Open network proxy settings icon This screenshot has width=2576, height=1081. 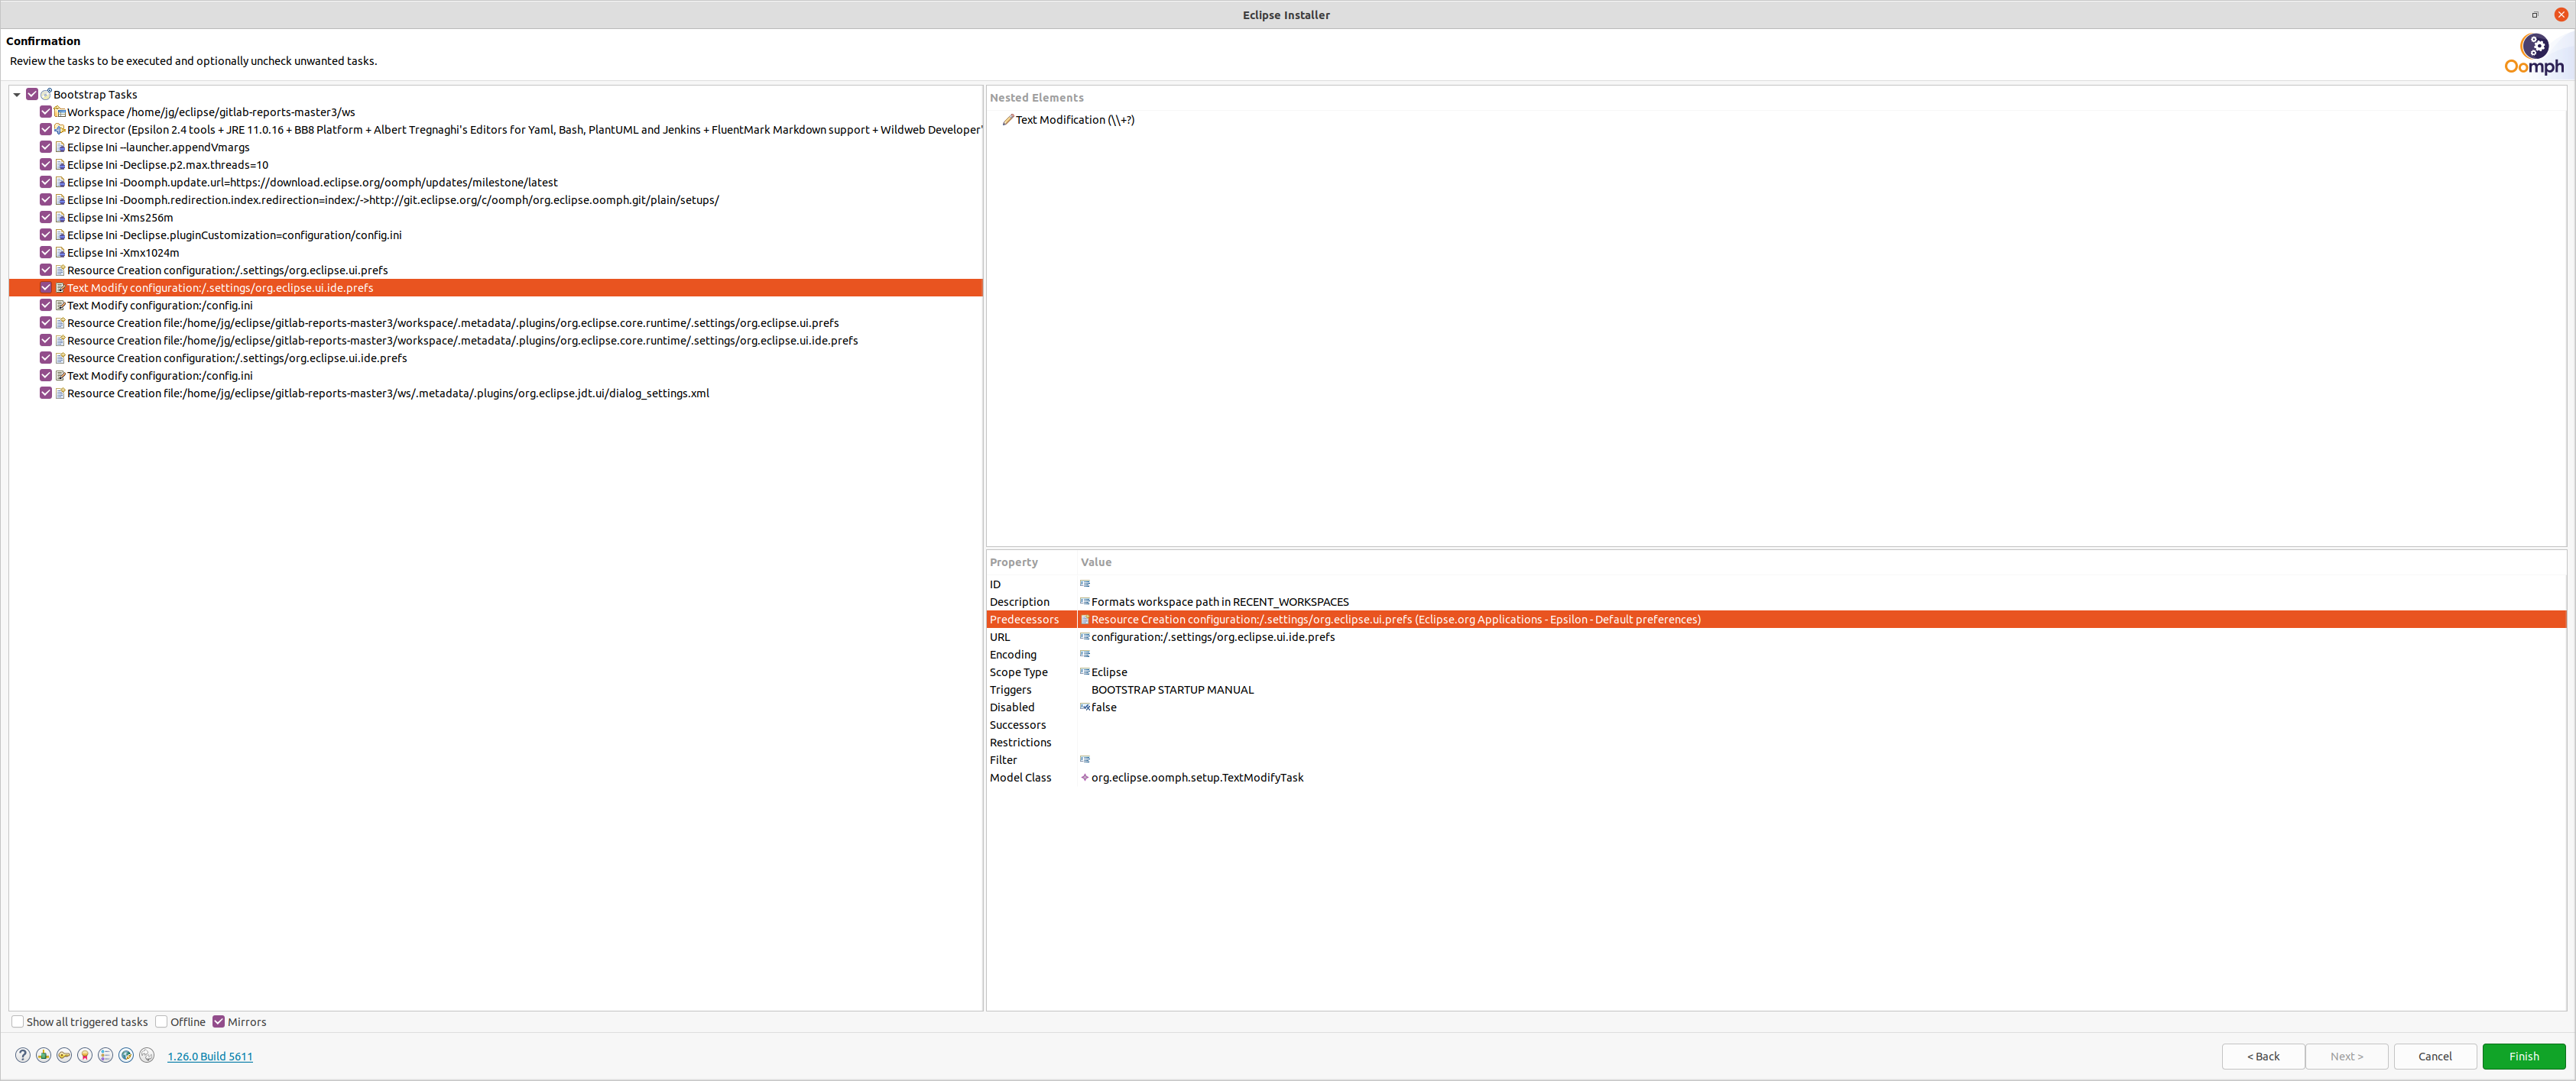pos(44,1055)
